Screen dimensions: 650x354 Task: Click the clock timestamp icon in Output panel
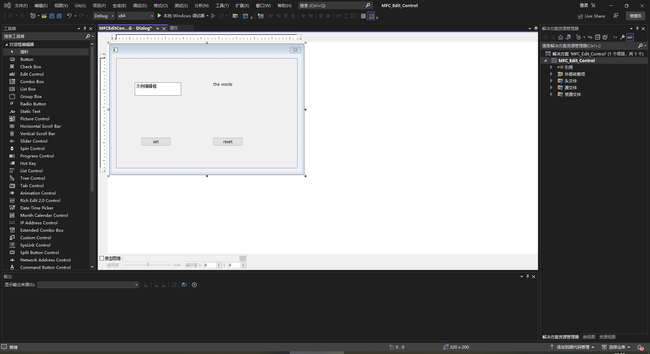tap(194, 285)
